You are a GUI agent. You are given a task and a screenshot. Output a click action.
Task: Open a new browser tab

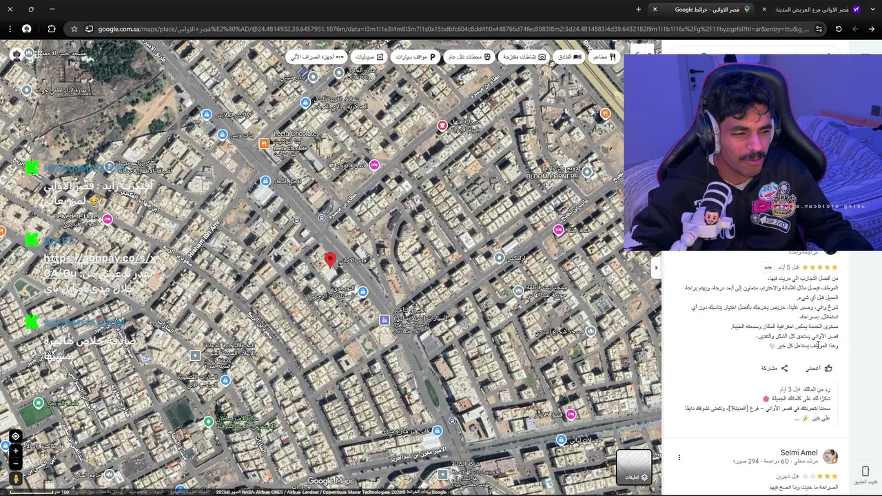tap(638, 9)
